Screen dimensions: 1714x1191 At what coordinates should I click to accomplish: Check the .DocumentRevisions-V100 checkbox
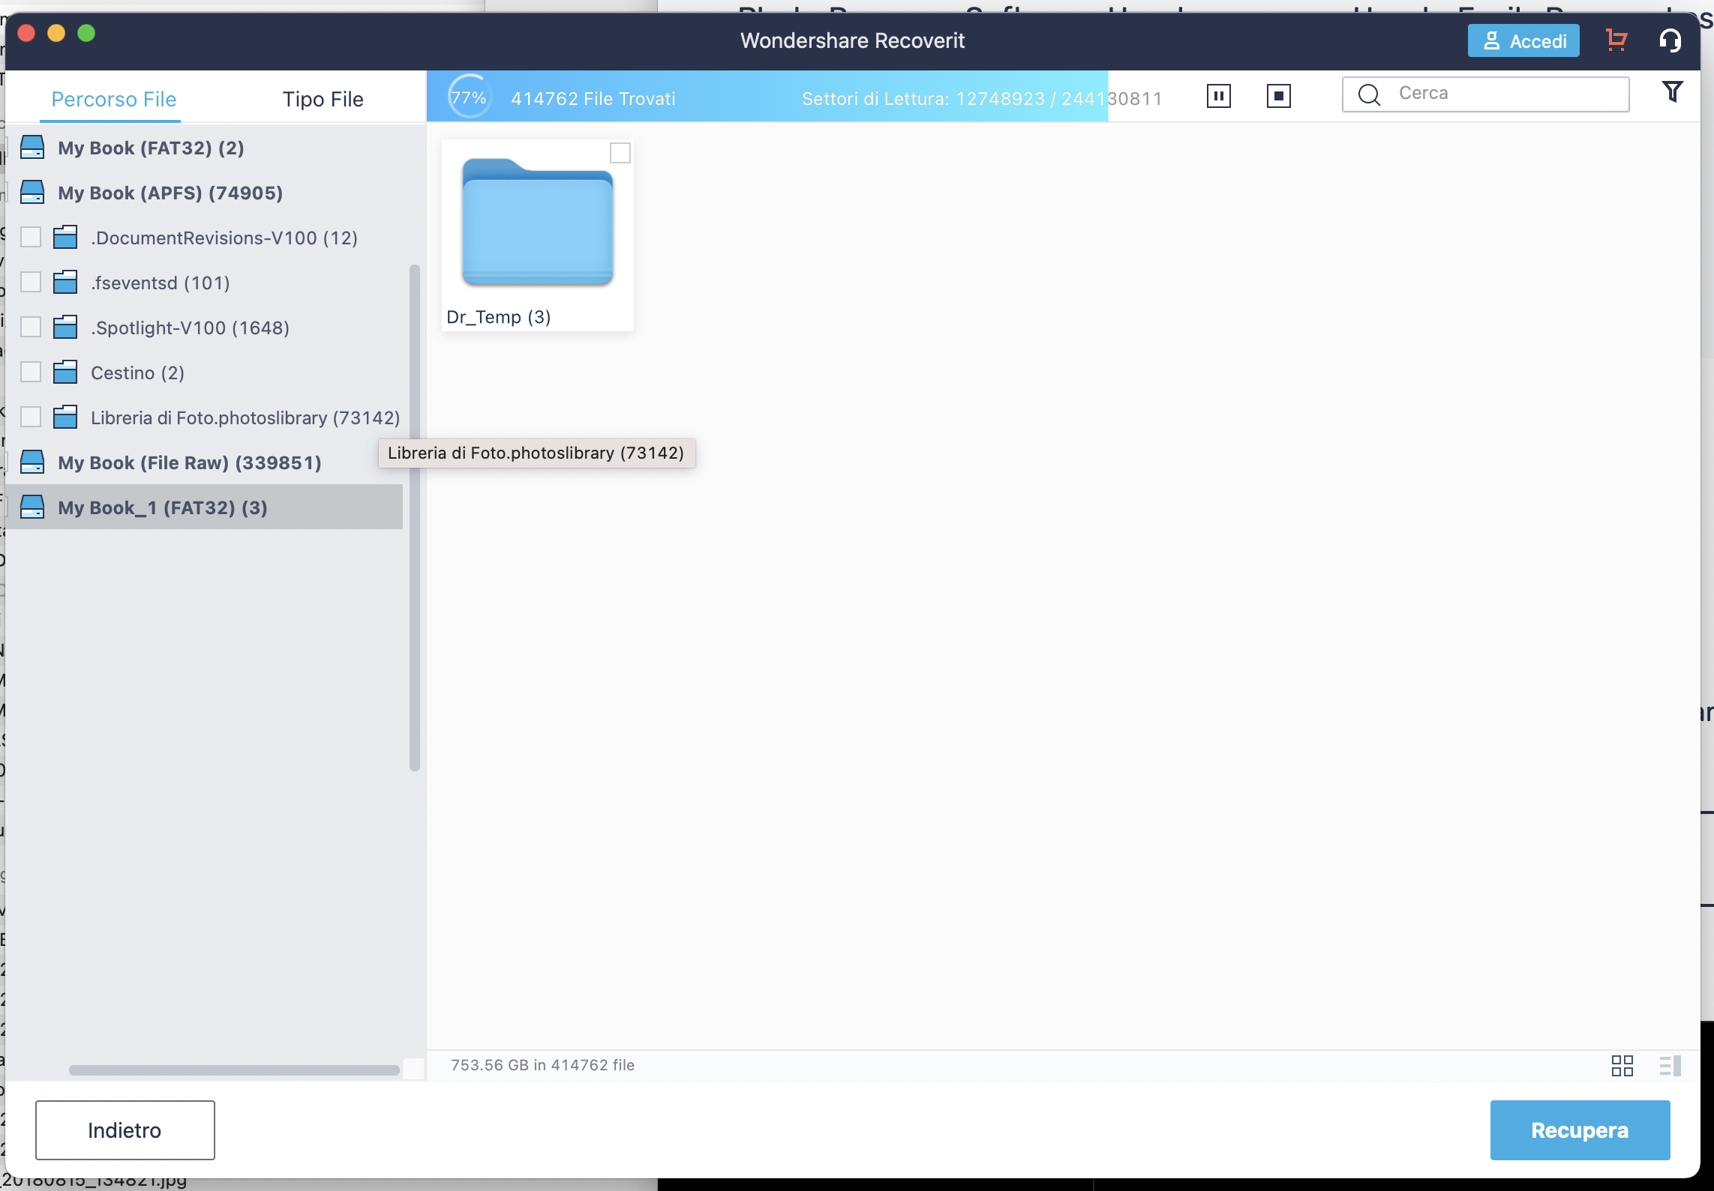pyautogui.click(x=31, y=238)
